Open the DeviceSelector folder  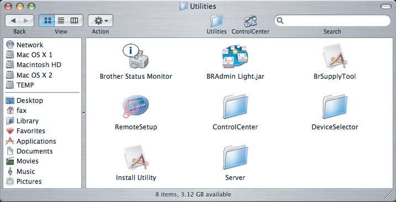click(335, 107)
